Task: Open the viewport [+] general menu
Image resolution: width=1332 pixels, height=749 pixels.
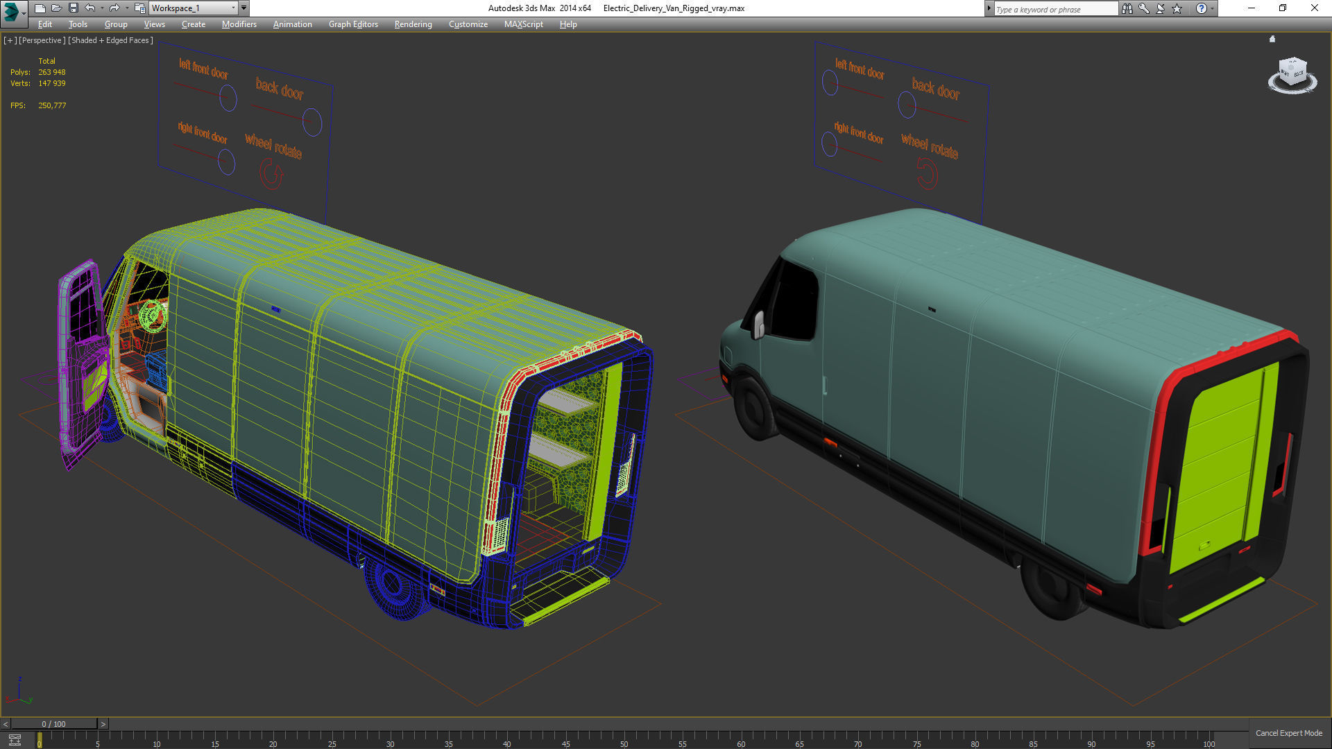Action: 10,40
